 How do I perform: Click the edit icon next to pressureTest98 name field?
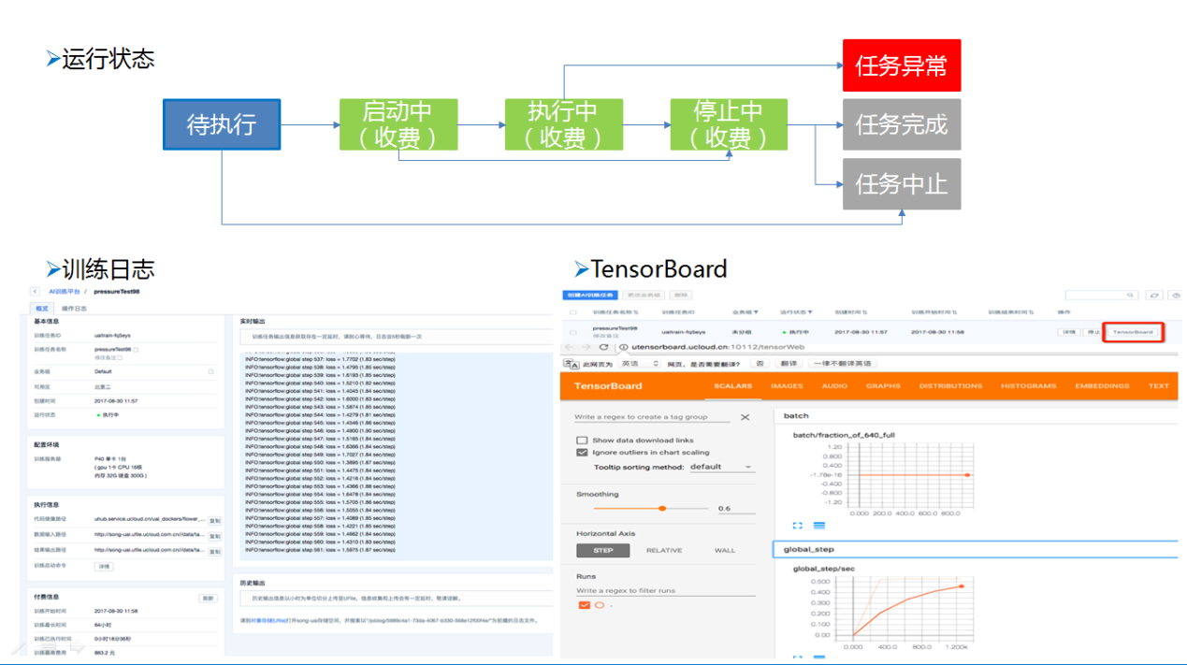(x=136, y=349)
